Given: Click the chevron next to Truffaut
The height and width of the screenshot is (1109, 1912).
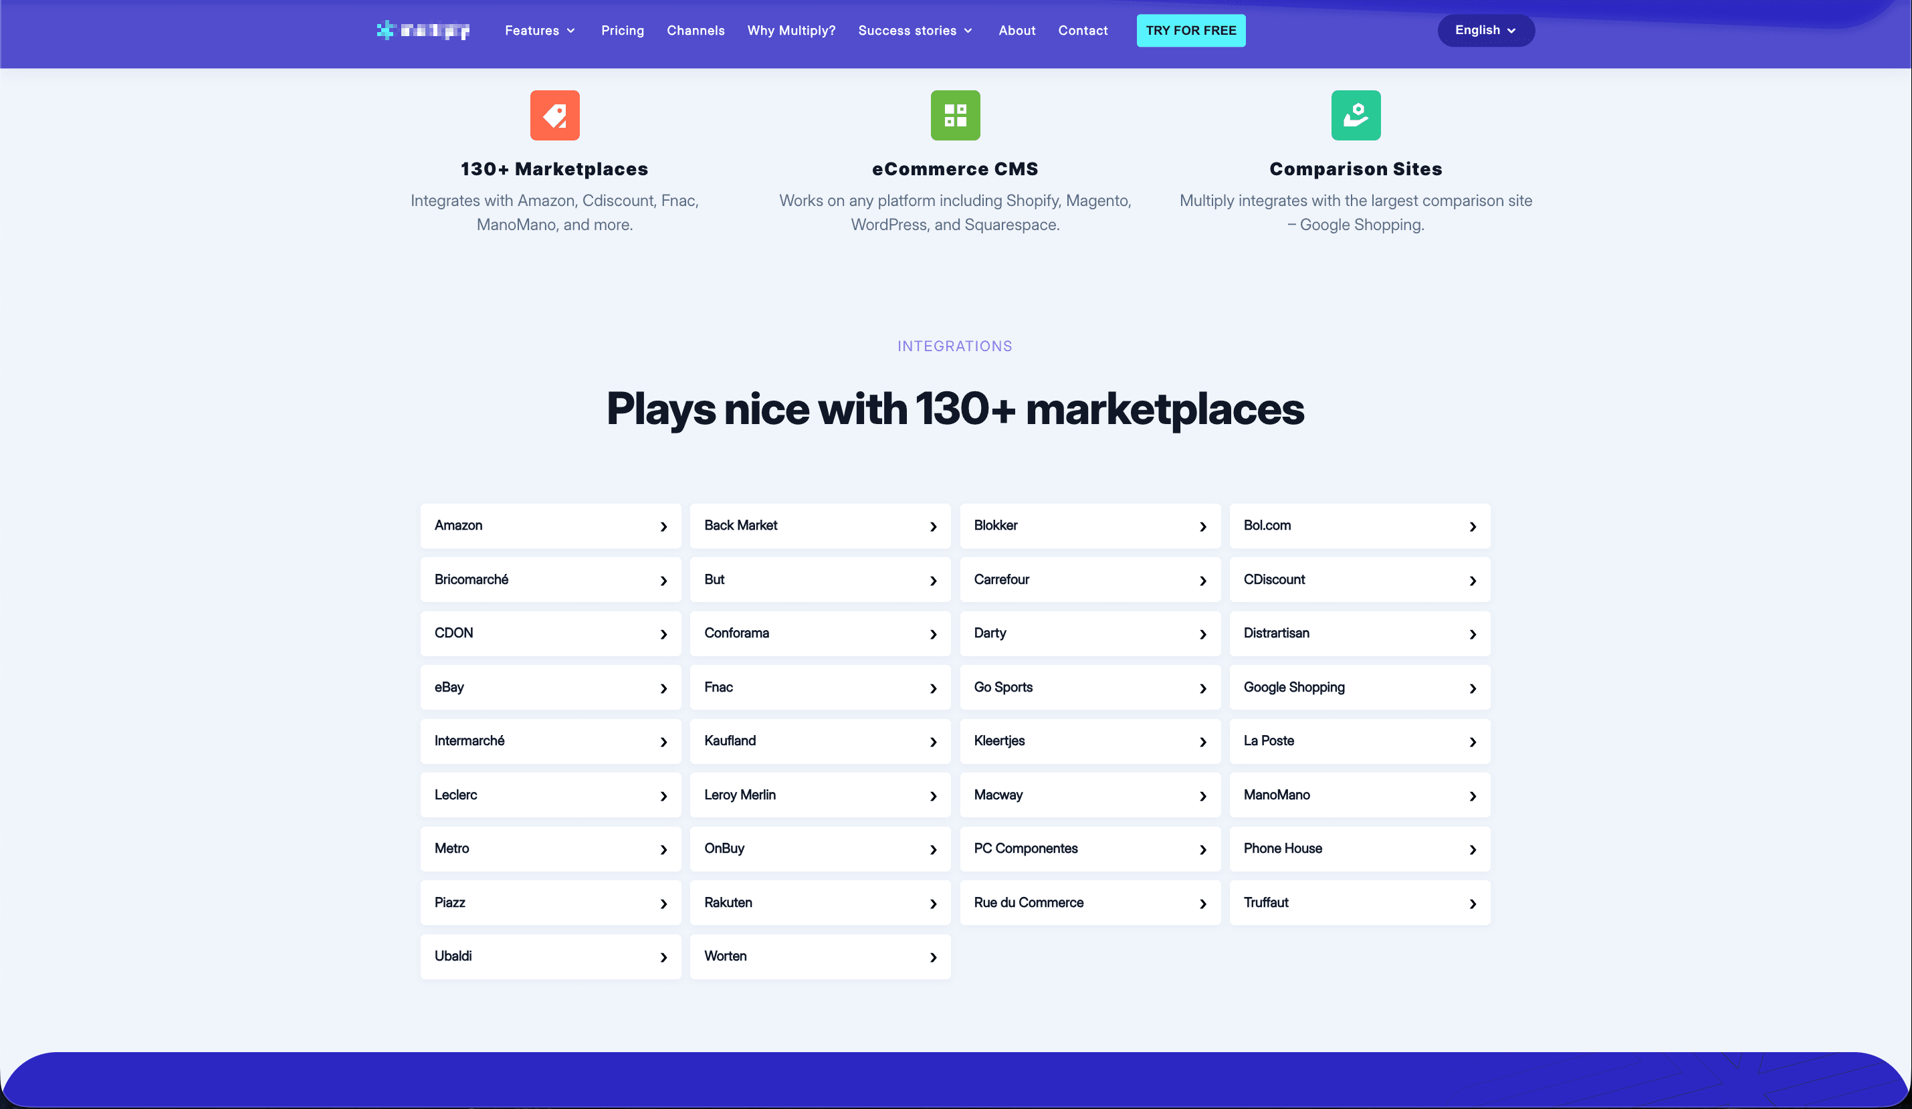Looking at the screenshot, I should tap(1473, 904).
